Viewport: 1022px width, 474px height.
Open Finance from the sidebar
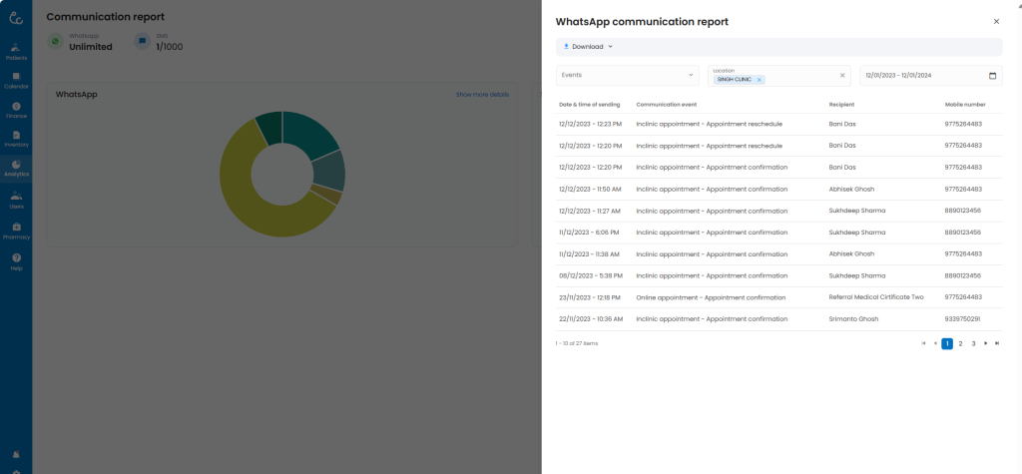click(x=16, y=110)
